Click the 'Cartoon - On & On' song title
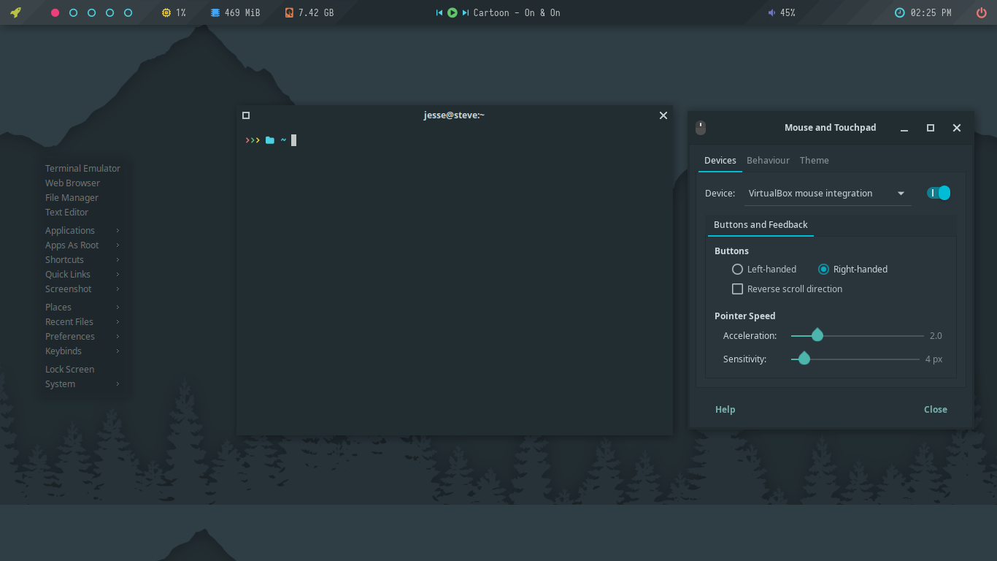997x561 pixels. click(517, 13)
